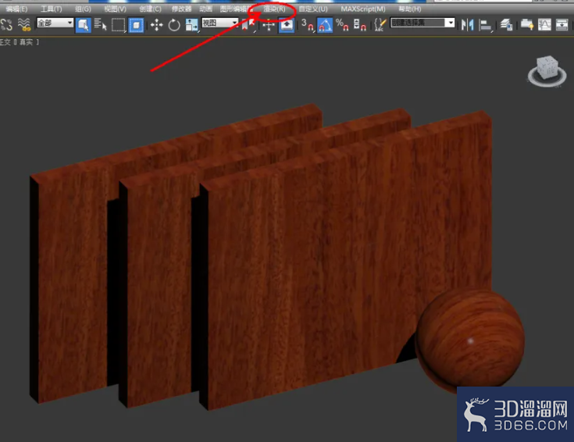Click the Use Pivot Point Center icon
Viewport: 574px width, 442px height.
pos(248,25)
